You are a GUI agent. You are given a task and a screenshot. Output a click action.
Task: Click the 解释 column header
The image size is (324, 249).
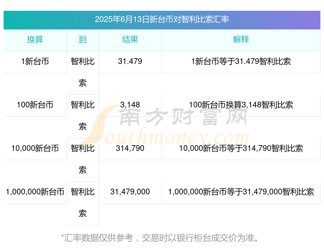(241, 40)
